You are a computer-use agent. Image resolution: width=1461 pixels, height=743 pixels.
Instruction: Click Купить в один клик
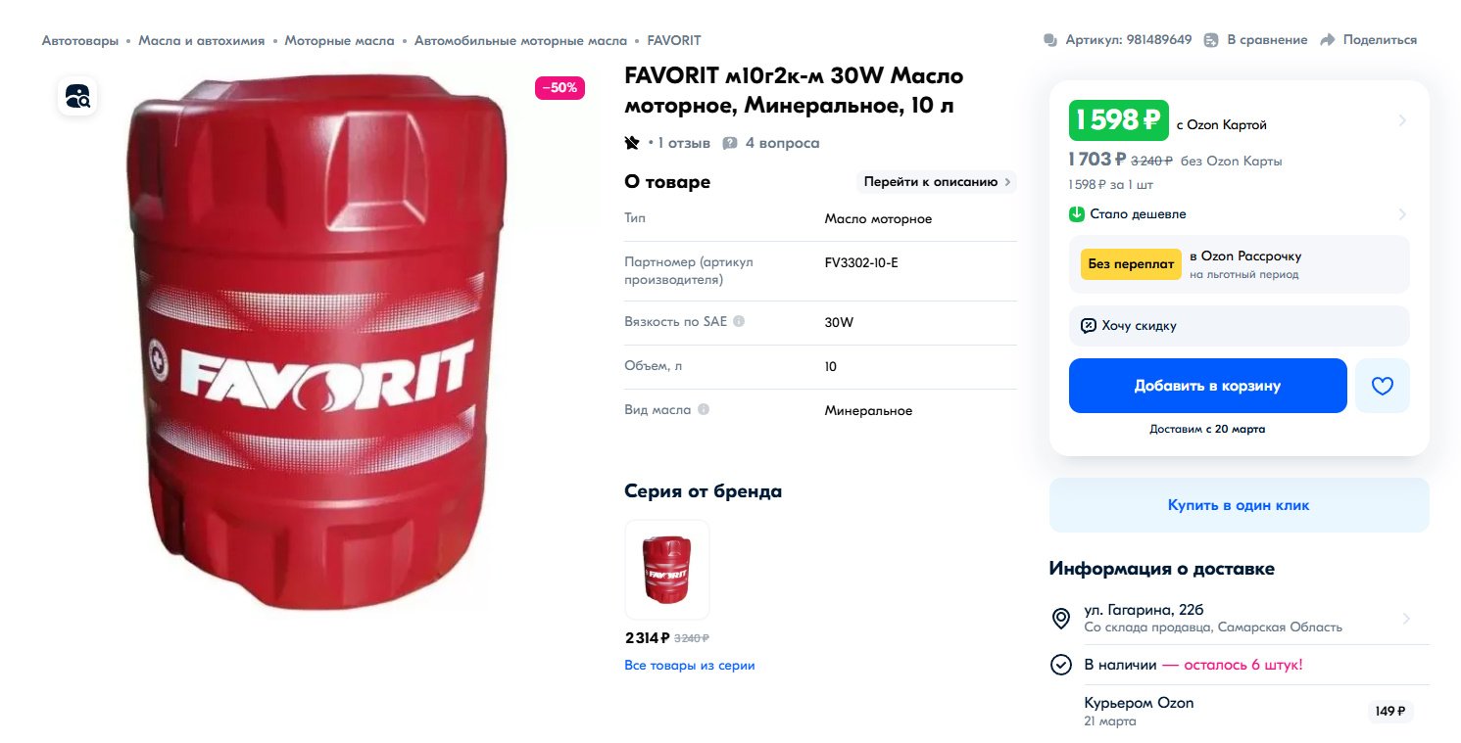[x=1240, y=505]
